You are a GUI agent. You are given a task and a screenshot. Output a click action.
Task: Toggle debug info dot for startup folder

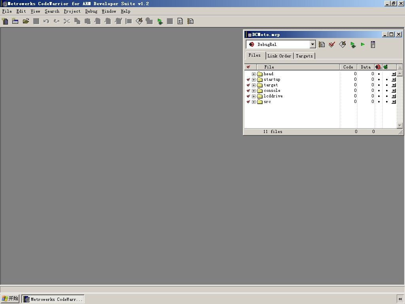pyautogui.click(x=379, y=80)
